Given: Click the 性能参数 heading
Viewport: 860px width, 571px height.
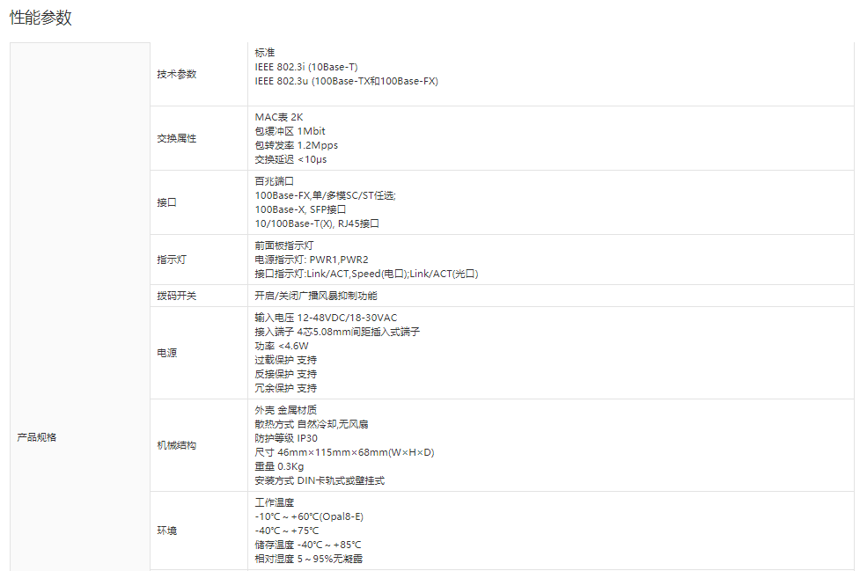Looking at the screenshot, I should tap(40, 18).
